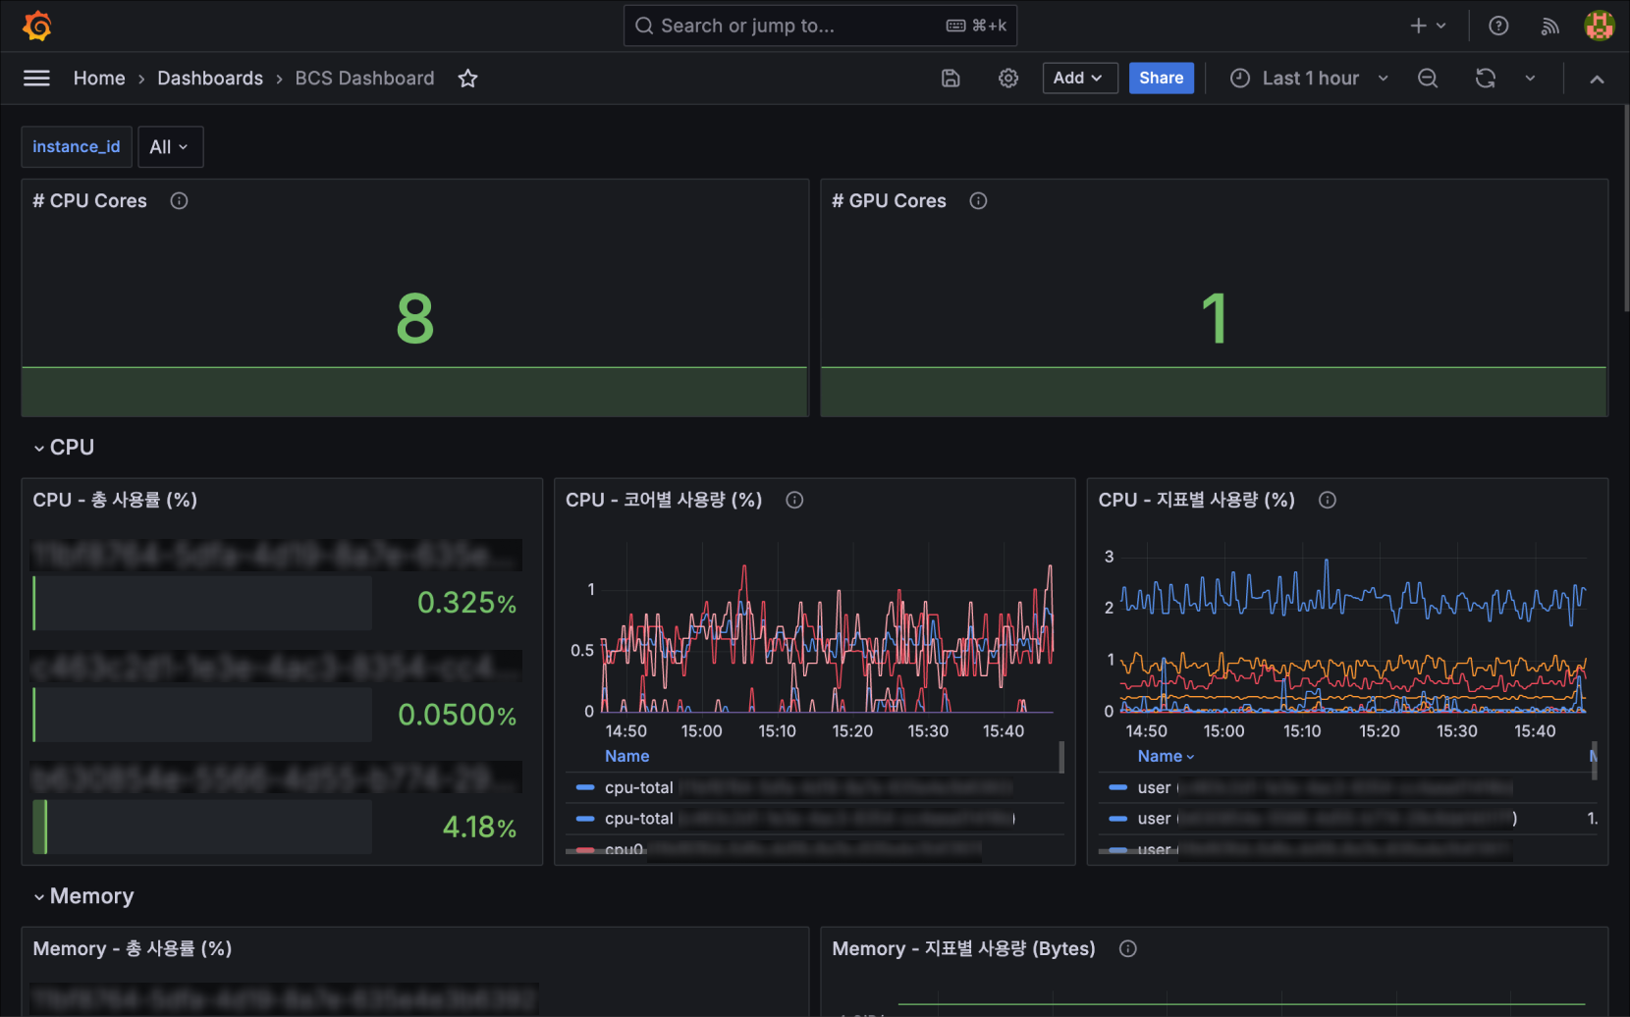Collapse the CPU row section
The height and width of the screenshot is (1017, 1630).
[x=64, y=448]
